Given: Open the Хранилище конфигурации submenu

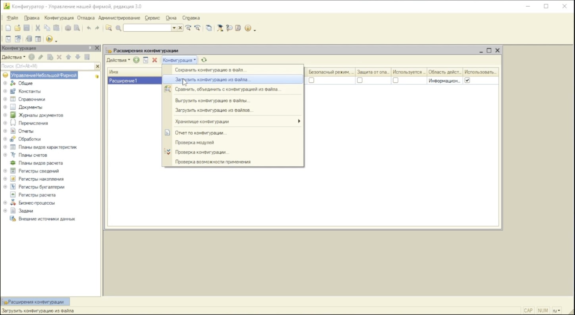Looking at the screenshot, I should 233,121.
